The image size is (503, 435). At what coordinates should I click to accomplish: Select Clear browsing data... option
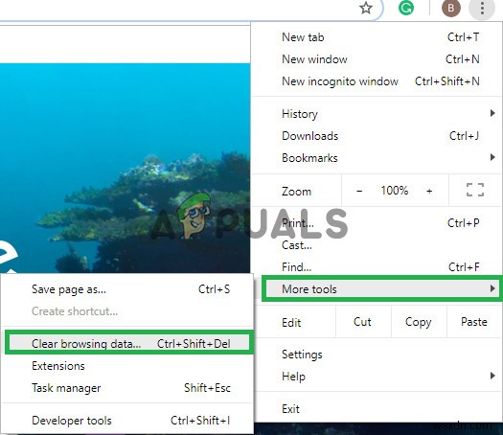click(129, 343)
